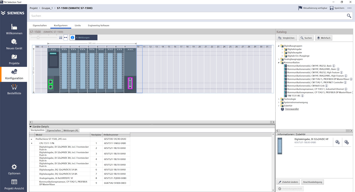Click the 4 Meldungen notification button
This screenshot has height=192, width=355.
83,38
